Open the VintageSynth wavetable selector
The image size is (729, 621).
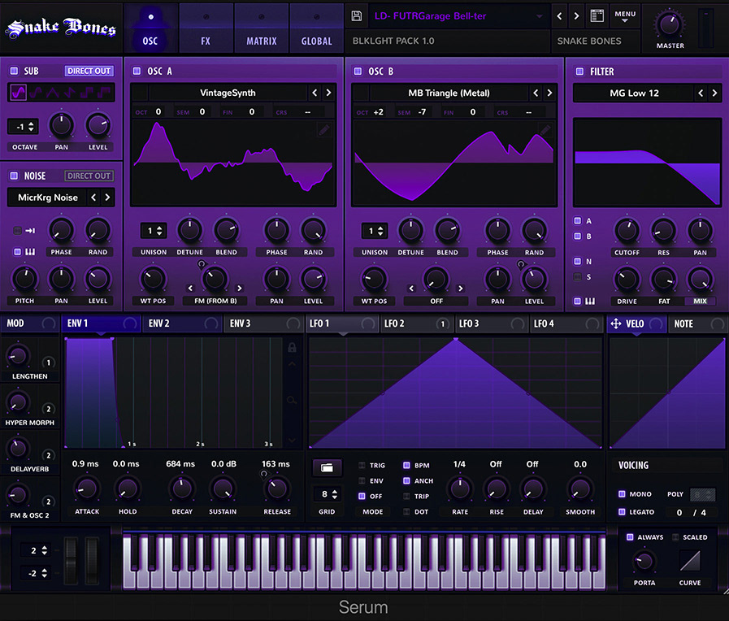228,93
